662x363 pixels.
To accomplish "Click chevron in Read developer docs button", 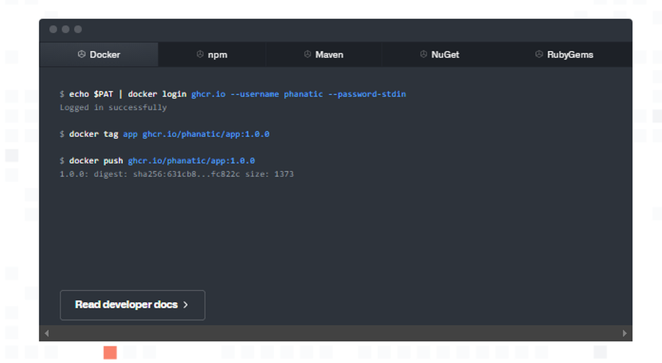I will click(x=185, y=305).
